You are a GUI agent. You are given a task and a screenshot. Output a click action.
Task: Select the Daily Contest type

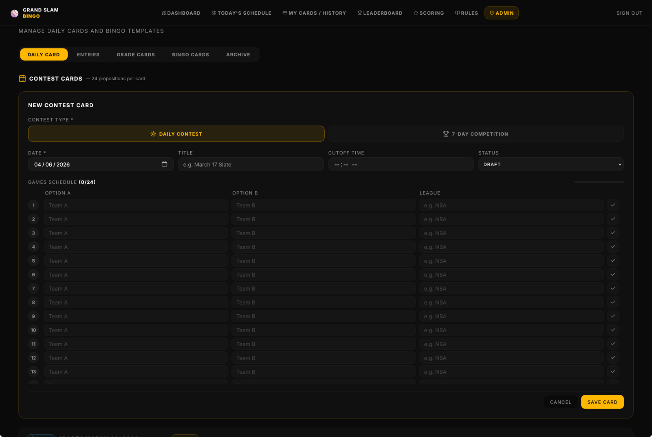click(x=176, y=134)
